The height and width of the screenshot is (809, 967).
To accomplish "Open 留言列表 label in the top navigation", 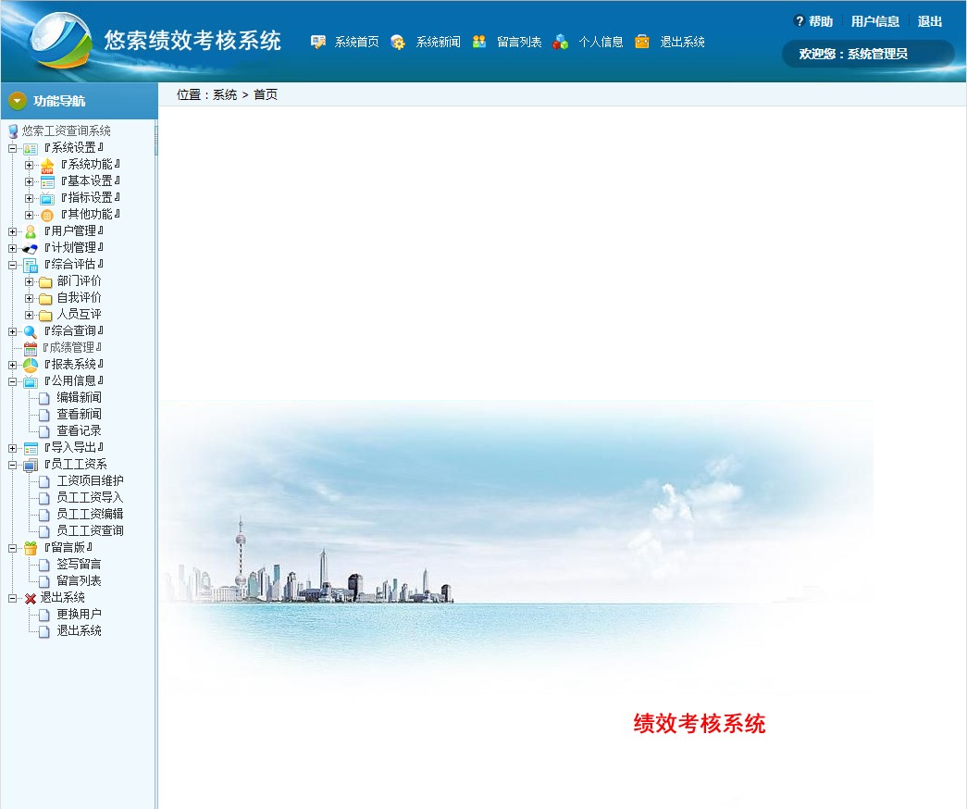I will coord(519,42).
